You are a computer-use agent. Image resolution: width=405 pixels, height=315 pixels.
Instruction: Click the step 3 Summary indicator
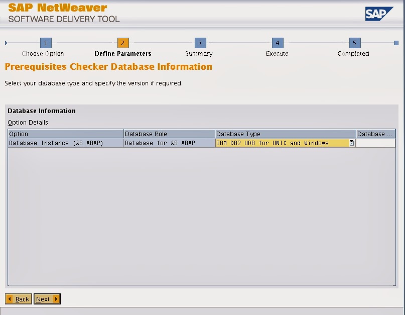(199, 43)
